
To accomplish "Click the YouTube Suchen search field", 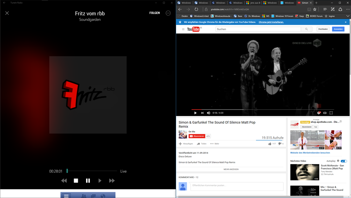I will (x=258, y=29).
